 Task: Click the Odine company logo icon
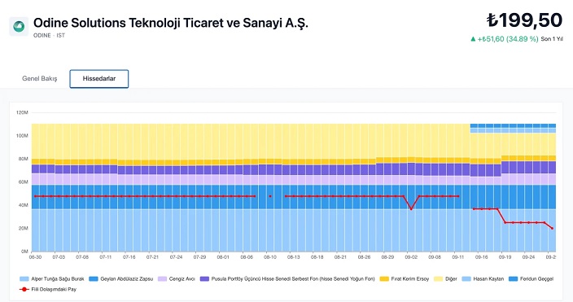point(19,26)
